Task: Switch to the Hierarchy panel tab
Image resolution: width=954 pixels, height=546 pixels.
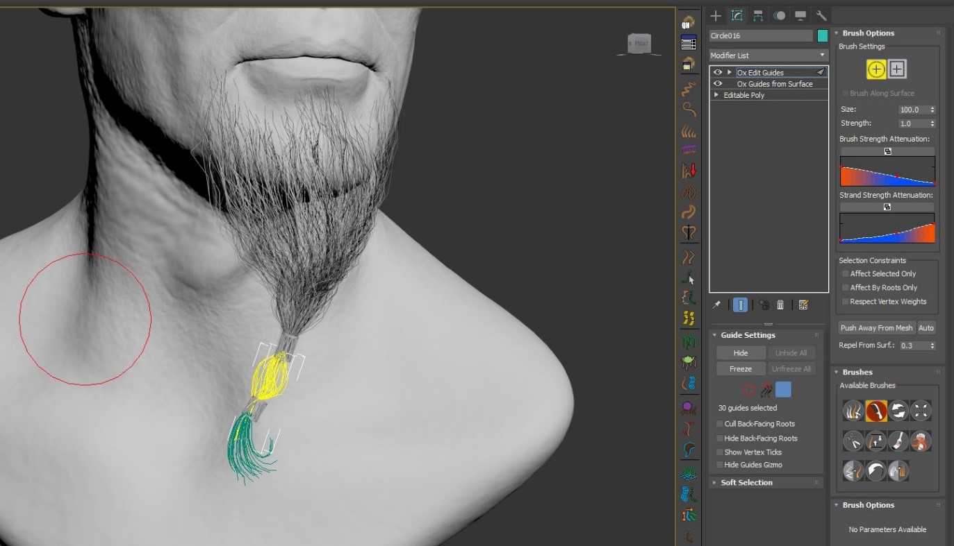Action: [x=758, y=16]
